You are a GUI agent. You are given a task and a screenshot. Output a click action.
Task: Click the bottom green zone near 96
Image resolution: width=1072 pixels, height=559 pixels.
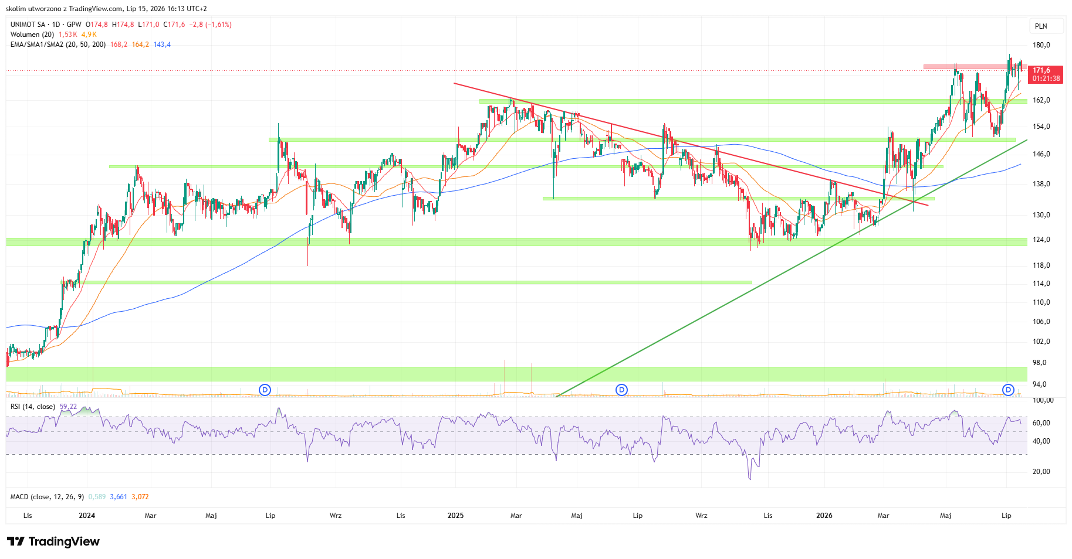(x=516, y=374)
